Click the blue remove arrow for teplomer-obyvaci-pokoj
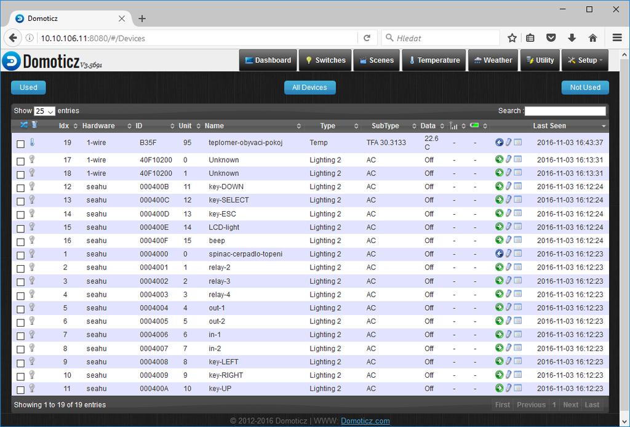Screen dimensions: 630x427 [x=499, y=142]
